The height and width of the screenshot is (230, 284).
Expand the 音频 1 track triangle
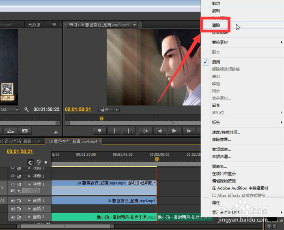coord(30,200)
